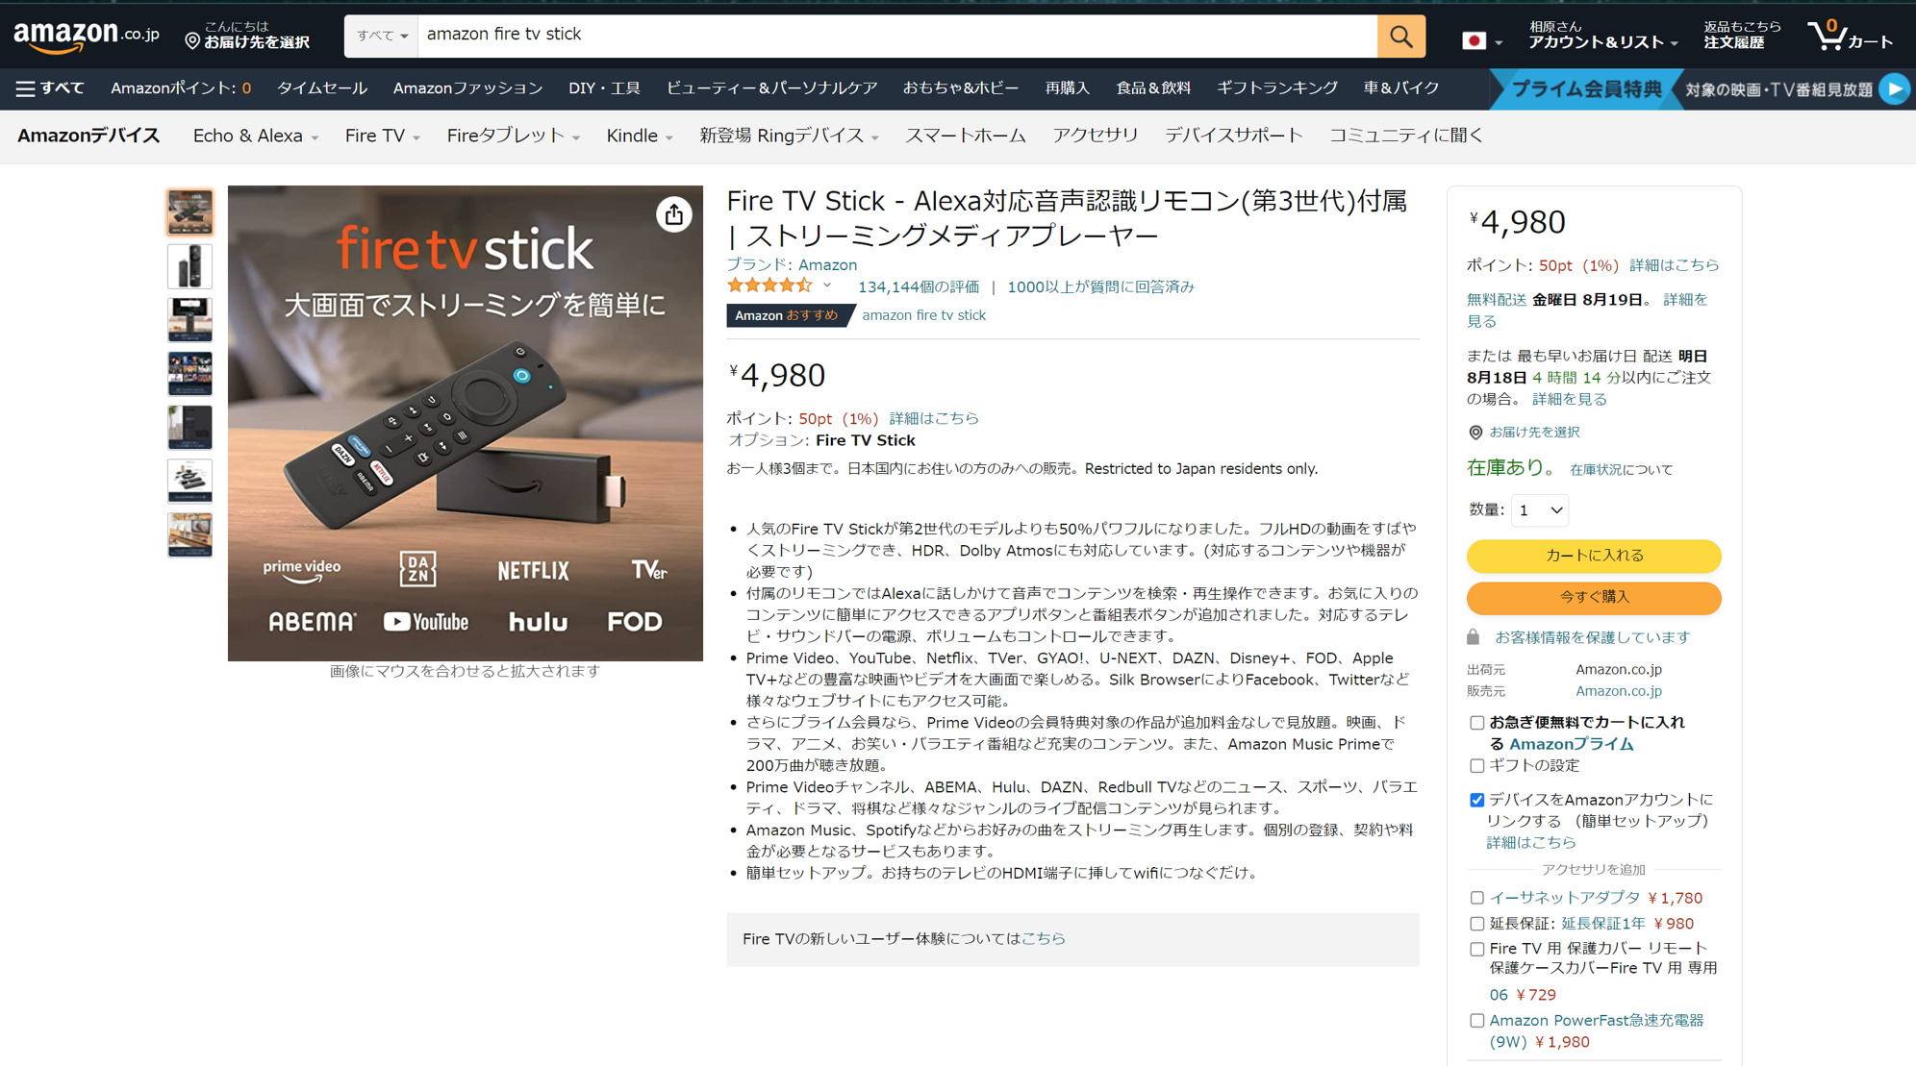Enable the ギフトの設定 checkbox

1476,765
